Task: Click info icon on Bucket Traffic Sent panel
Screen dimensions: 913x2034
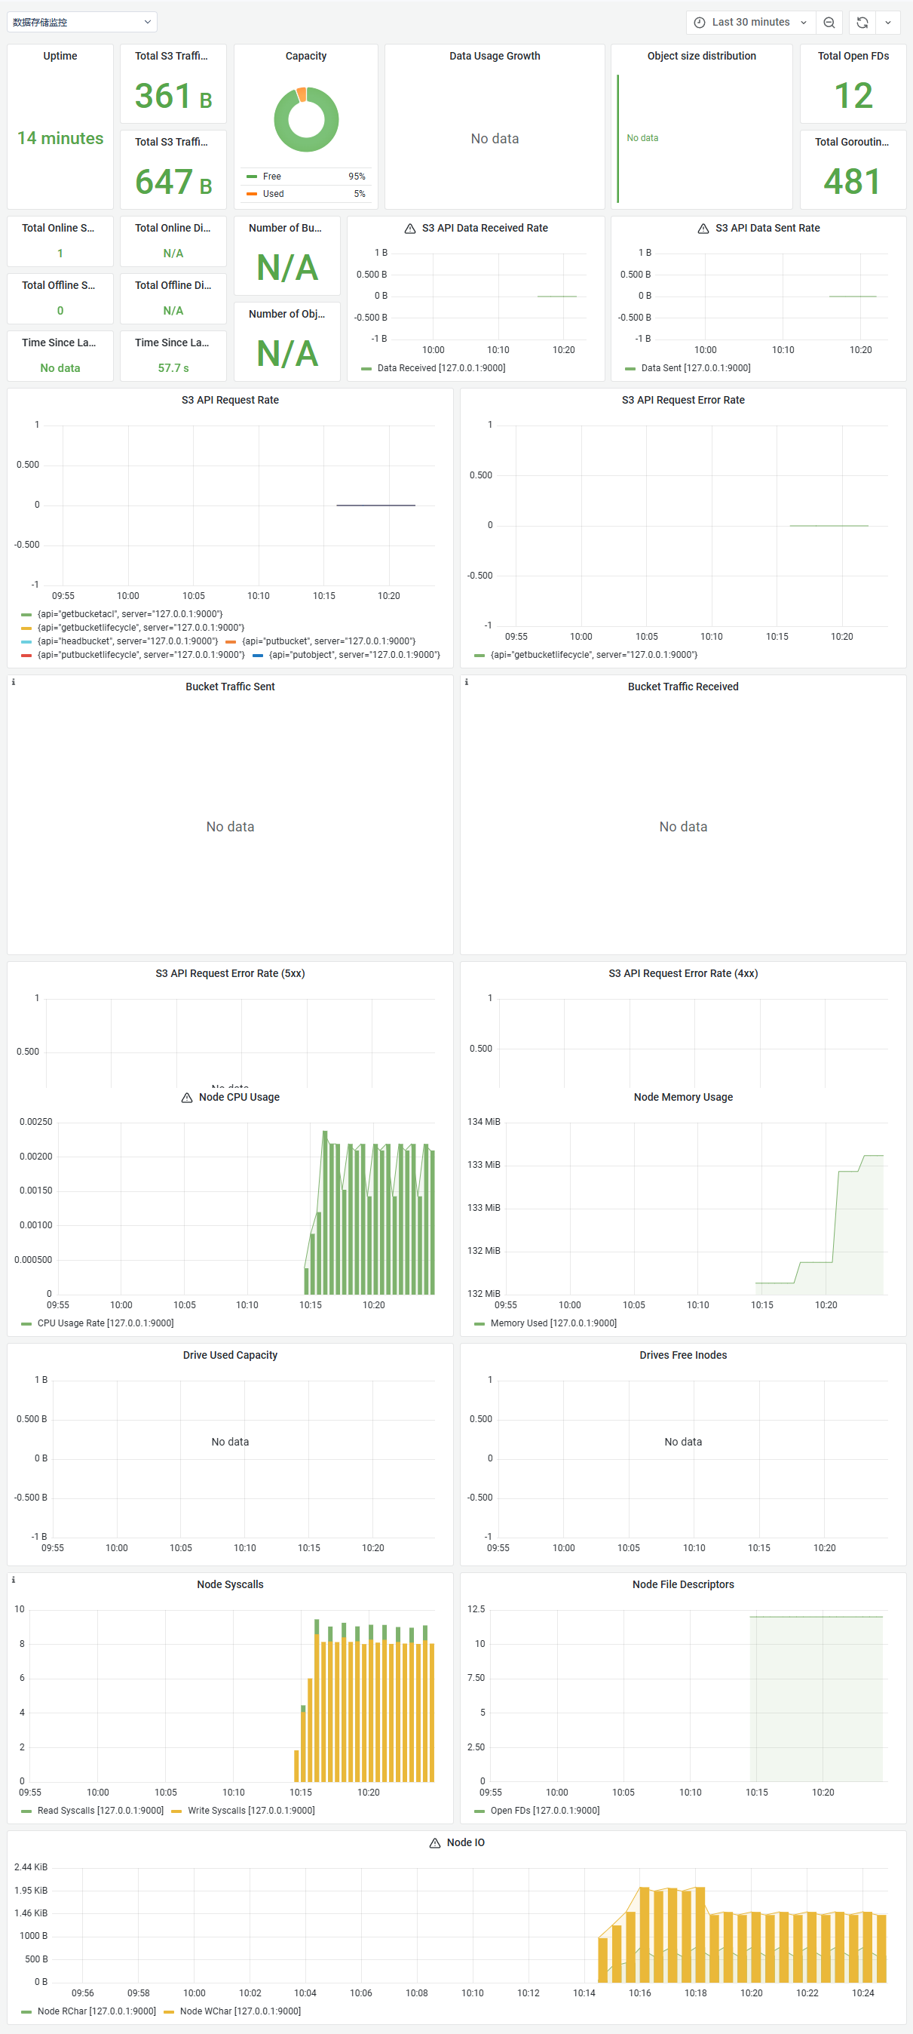Action: 14,682
